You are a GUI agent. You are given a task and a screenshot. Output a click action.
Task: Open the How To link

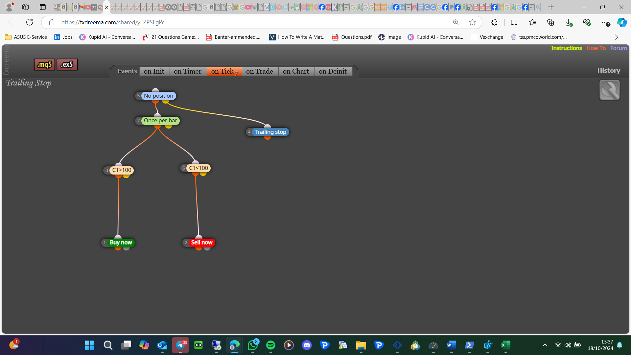[x=596, y=48]
